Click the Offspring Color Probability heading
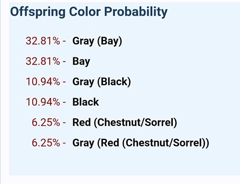This screenshot has width=240, height=184. coord(89,12)
